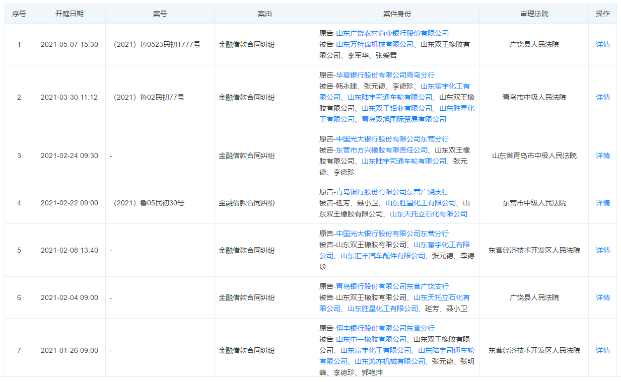Screen dimensions: 621x382
Task: Click court 东营市中级人民法院
Action: [x=534, y=203]
